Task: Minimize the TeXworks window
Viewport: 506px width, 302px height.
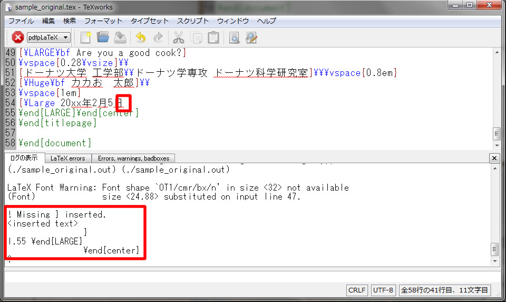Action: tap(455, 5)
